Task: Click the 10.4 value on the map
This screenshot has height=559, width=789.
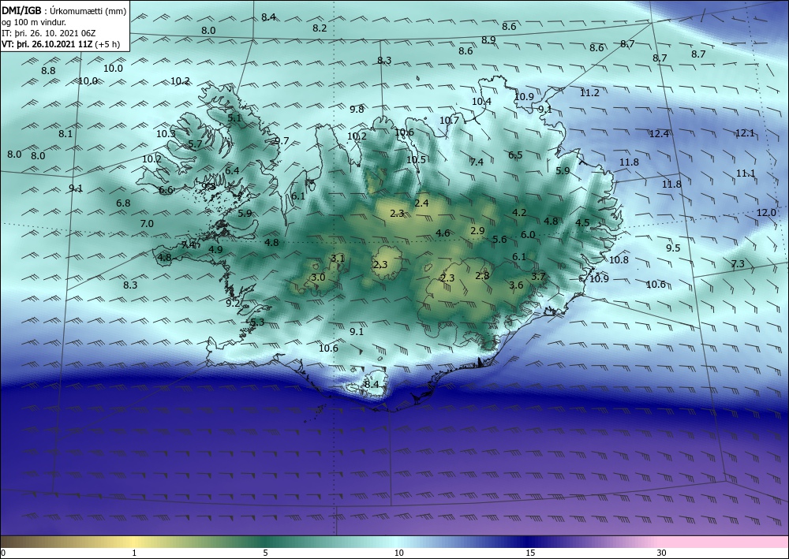Action: point(481,102)
